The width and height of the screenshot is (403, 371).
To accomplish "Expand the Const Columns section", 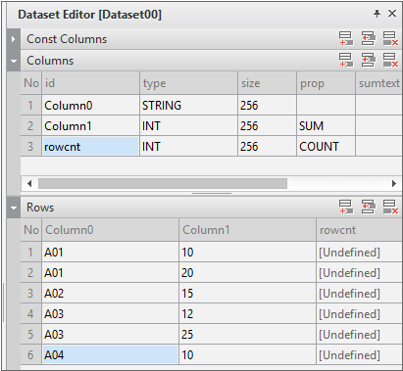I will coord(13,39).
